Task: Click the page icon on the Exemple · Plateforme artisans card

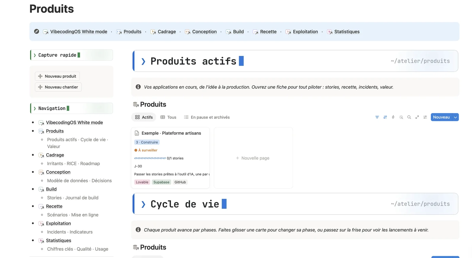Action: [137, 133]
